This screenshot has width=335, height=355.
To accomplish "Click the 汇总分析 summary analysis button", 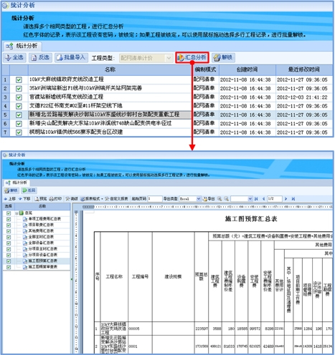I will 192,57.
